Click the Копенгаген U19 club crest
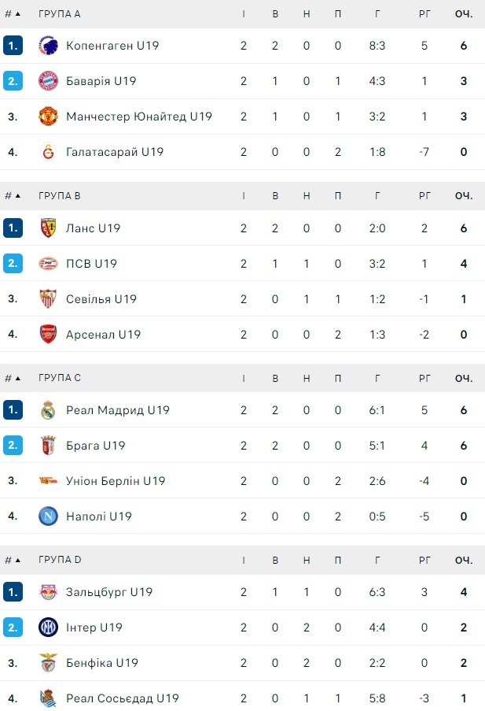 [49, 46]
